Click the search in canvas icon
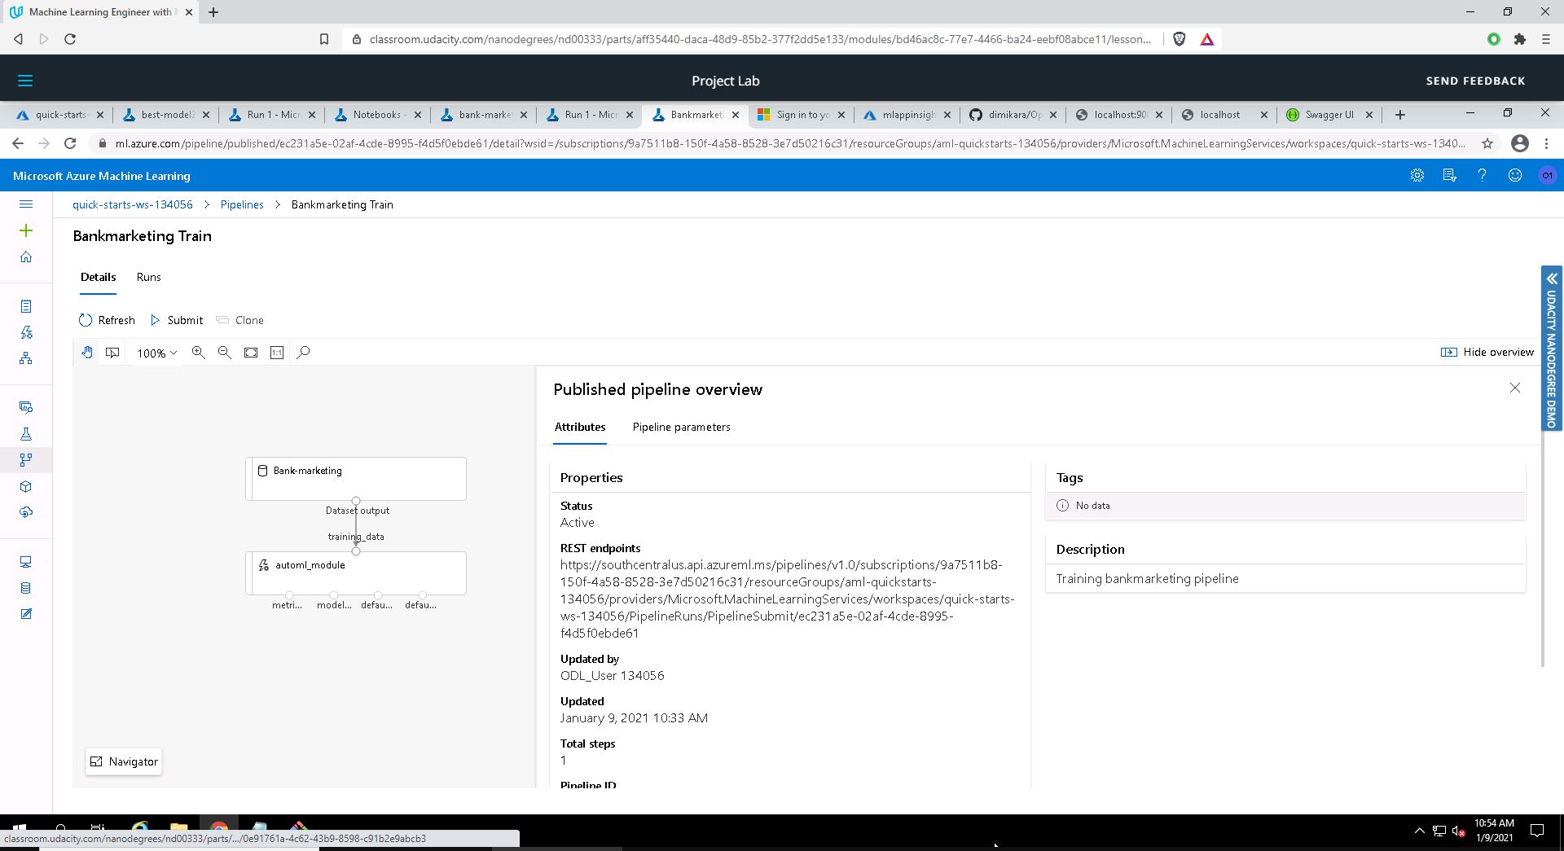The height and width of the screenshot is (851, 1564). [x=303, y=353]
